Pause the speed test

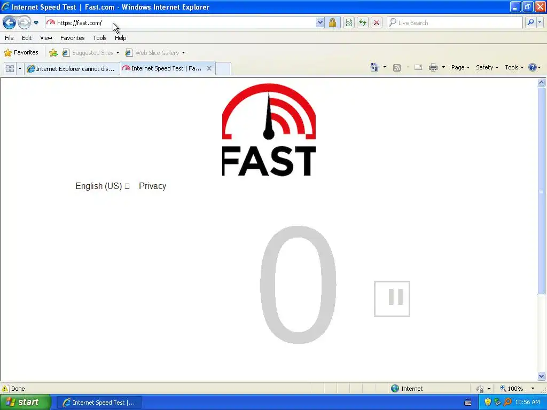point(392,299)
